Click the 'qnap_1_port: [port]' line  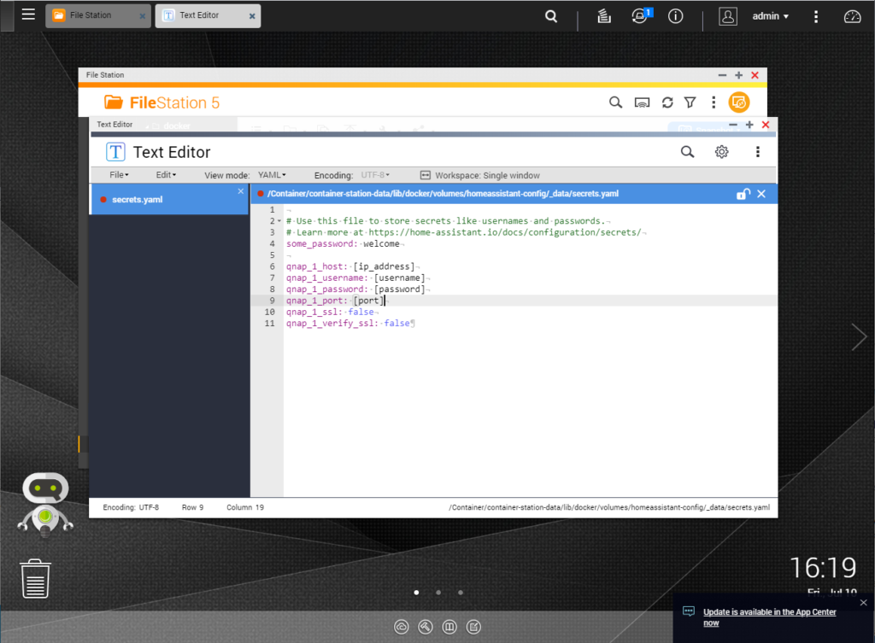click(x=335, y=301)
